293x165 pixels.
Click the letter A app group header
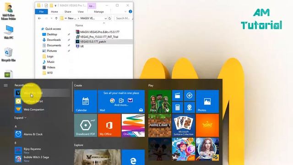click(16, 126)
